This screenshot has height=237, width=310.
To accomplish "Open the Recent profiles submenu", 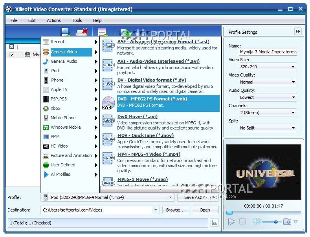I will 70,42.
